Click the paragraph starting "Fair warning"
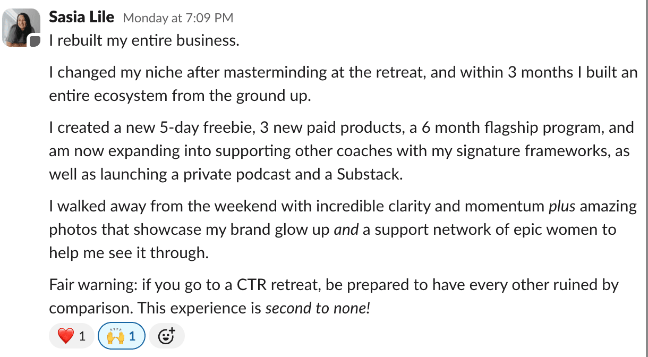The height and width of the screenshot is (357, 648). [x=334, y=296]
